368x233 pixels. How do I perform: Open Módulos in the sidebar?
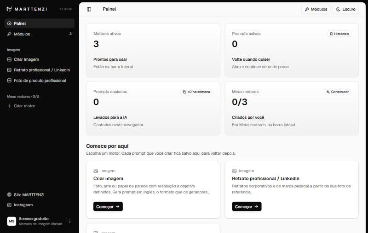40,34
